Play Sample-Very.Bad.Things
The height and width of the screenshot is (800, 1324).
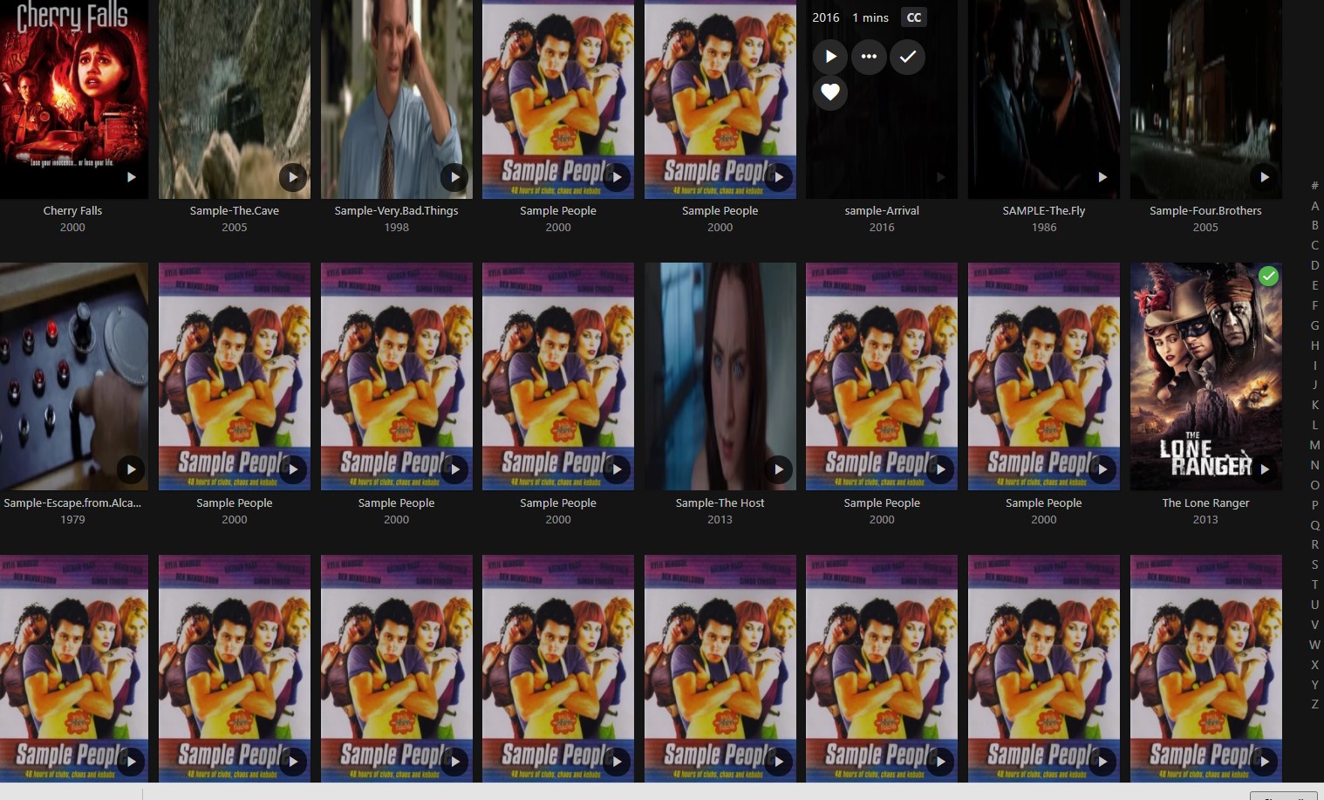(x=454, y=176)
